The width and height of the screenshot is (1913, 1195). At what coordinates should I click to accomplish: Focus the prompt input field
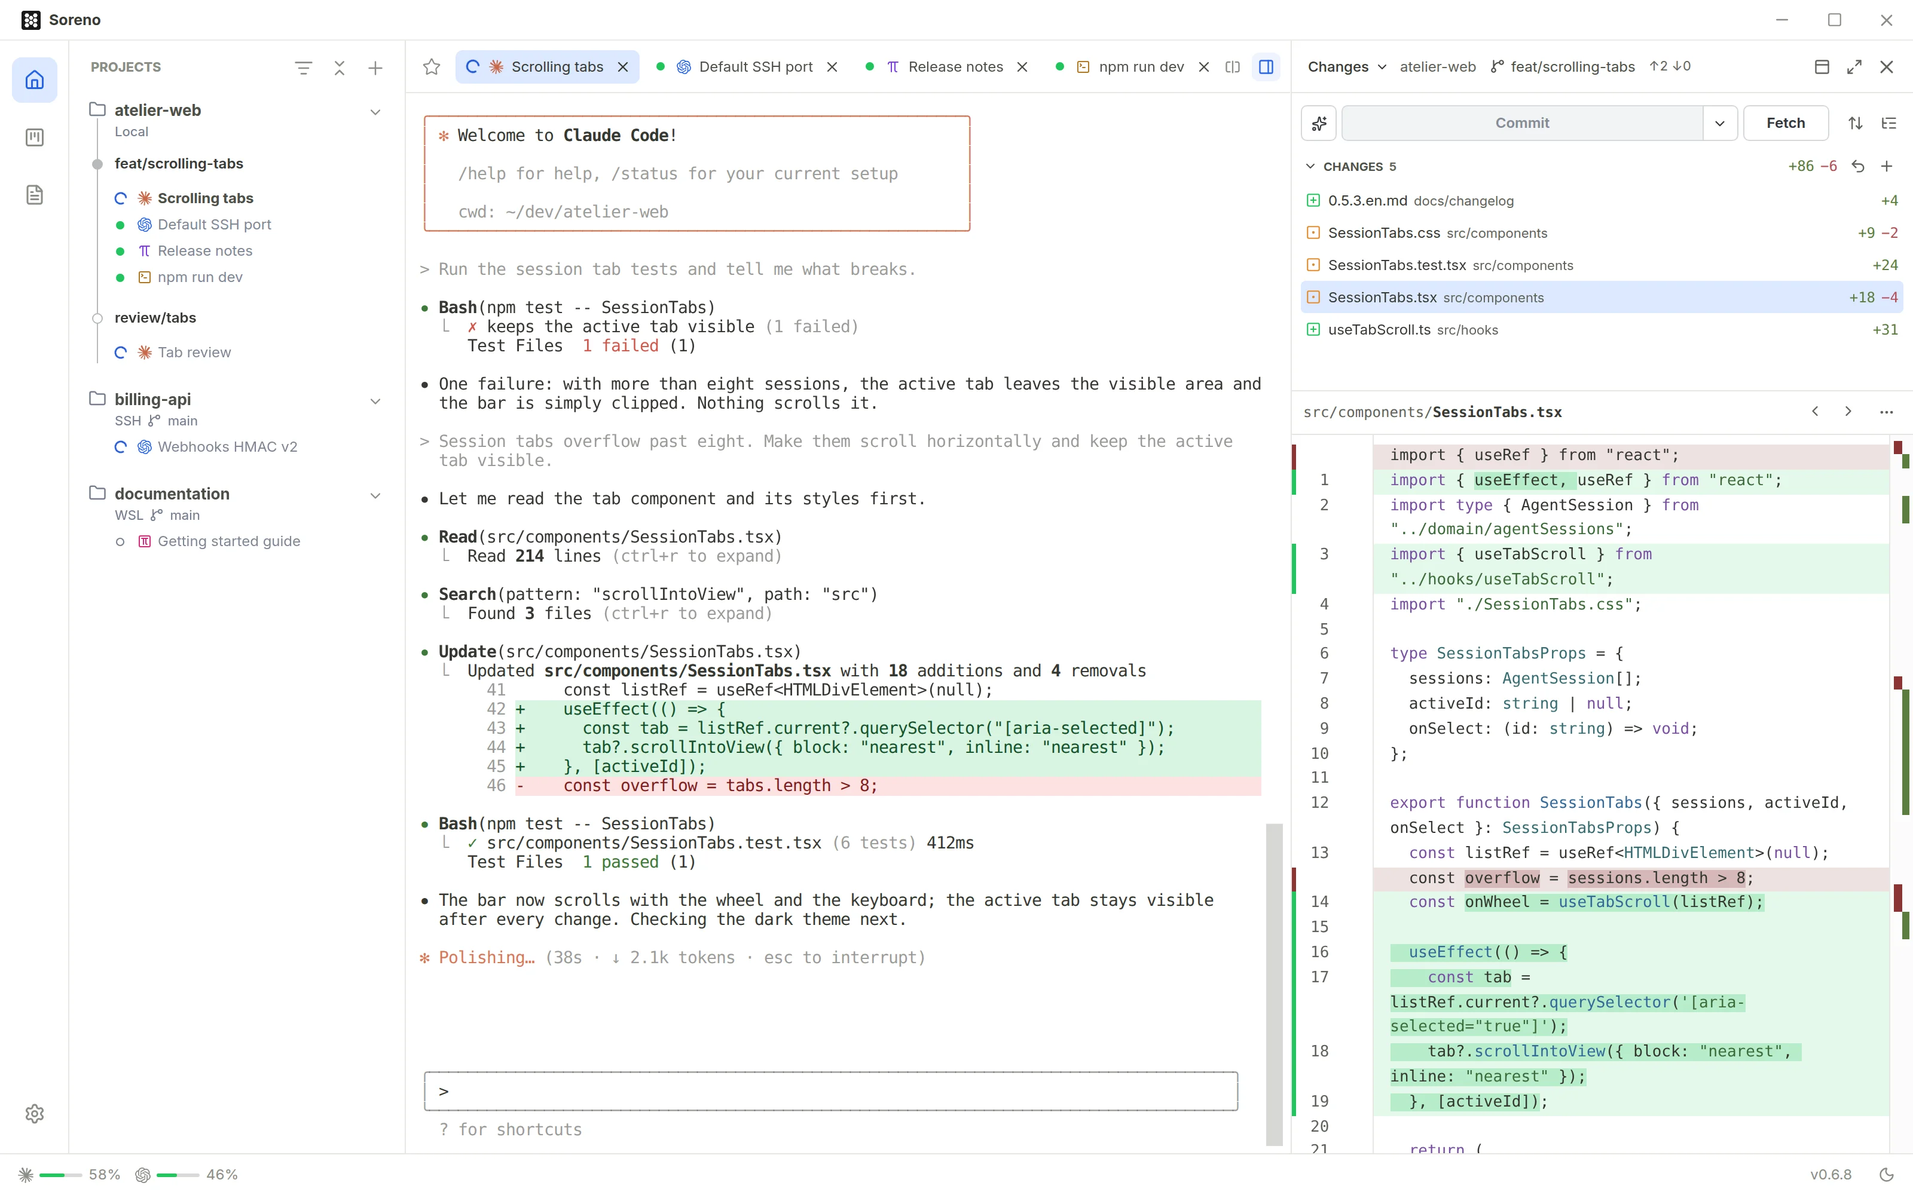point(831,1092)
